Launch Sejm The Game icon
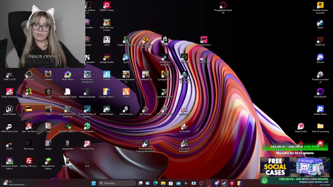This screenshot has height=187, width=333. point(29,128)
